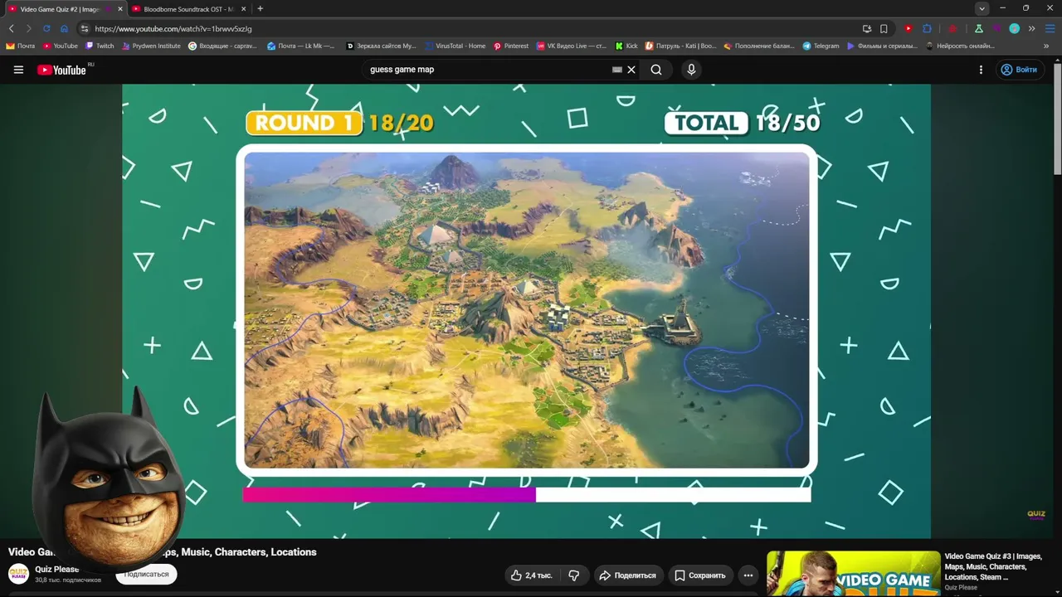Open the Pinterest bookmark
This screenshot has width=1062, height=597.
coord(510,46)
